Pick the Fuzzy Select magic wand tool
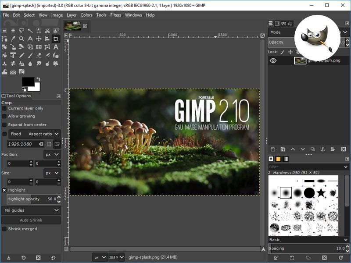 (30, 30)
